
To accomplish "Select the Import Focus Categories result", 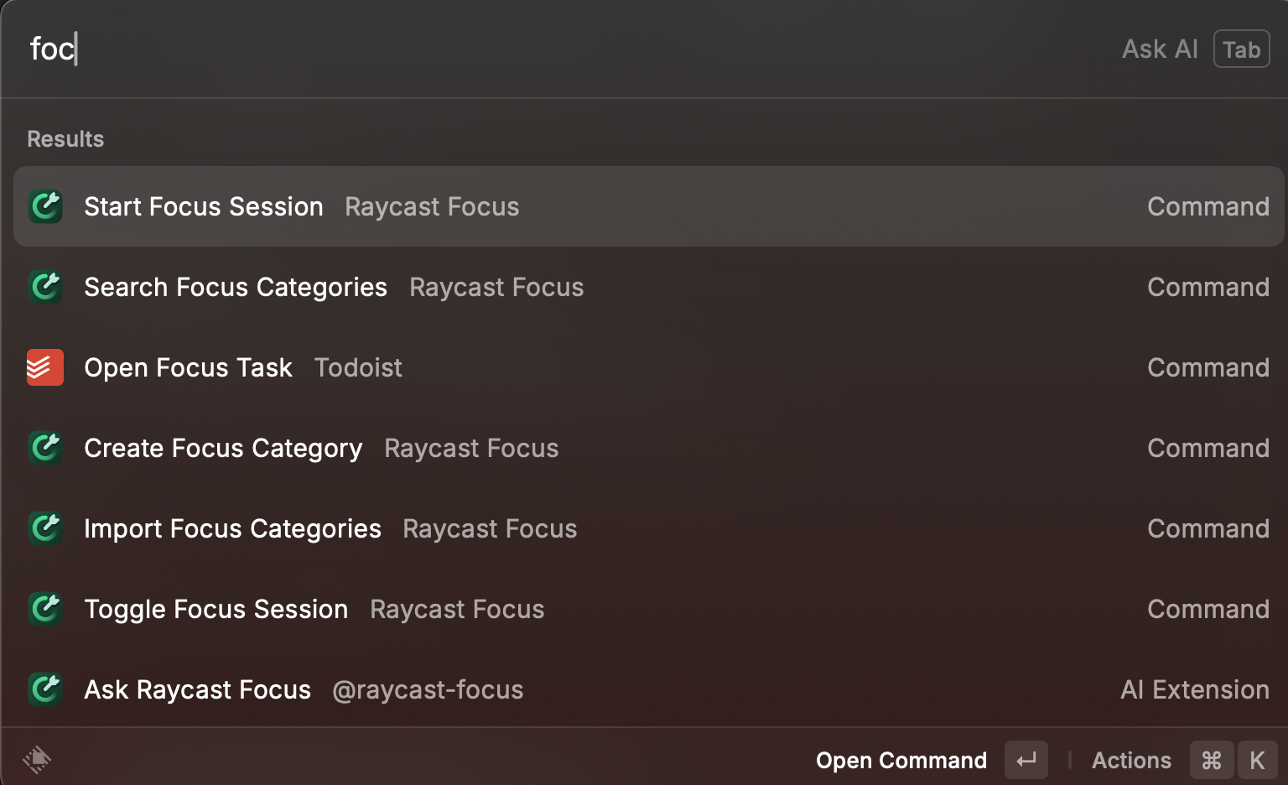I will [x=233, y=528].
